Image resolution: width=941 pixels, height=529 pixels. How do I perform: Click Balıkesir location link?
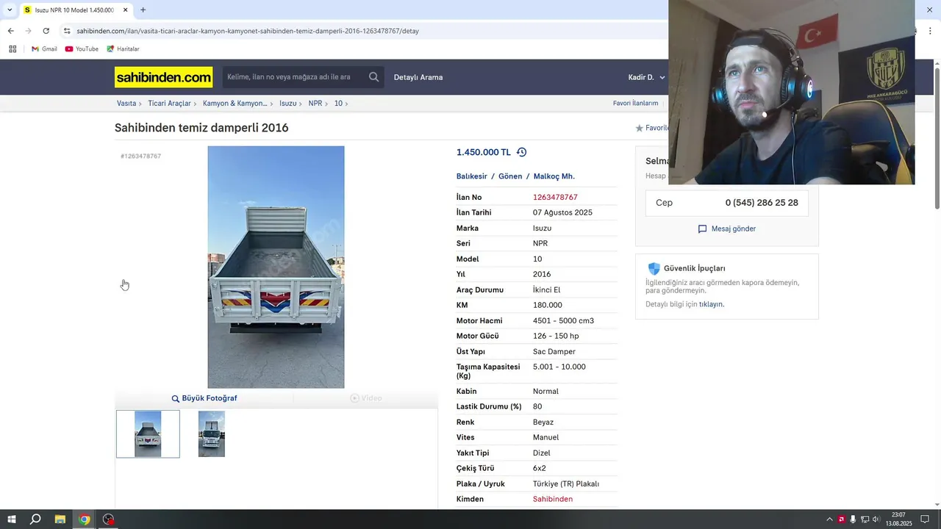[472, 176]
